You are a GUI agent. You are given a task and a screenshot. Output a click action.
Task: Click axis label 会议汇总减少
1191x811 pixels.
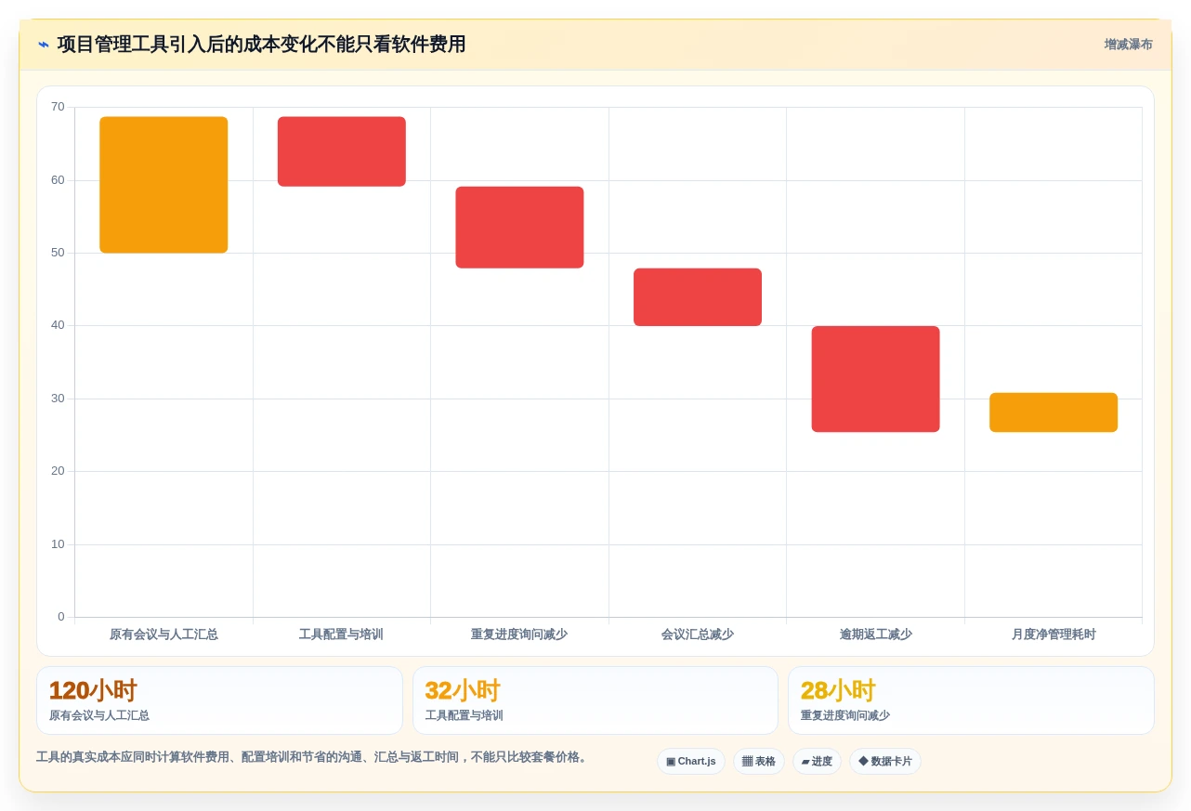pyautogui.click(x=698, y=634)
